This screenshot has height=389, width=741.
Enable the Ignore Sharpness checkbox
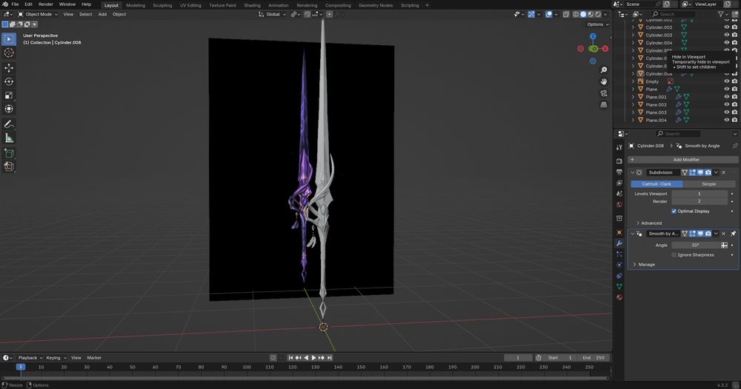(674, 254)
